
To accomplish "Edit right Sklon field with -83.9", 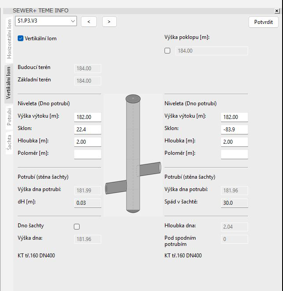I will [x=234, y=130].
